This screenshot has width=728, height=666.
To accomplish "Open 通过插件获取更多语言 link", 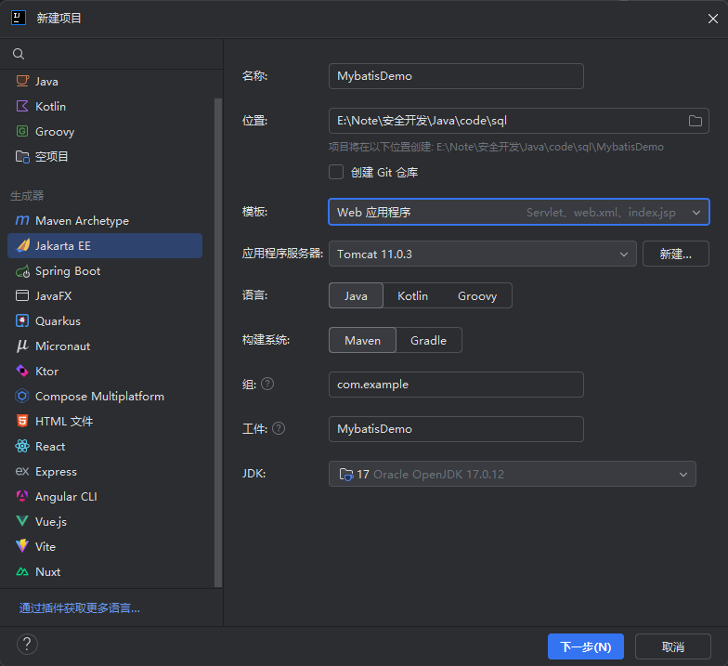I will tap(80, 607).
